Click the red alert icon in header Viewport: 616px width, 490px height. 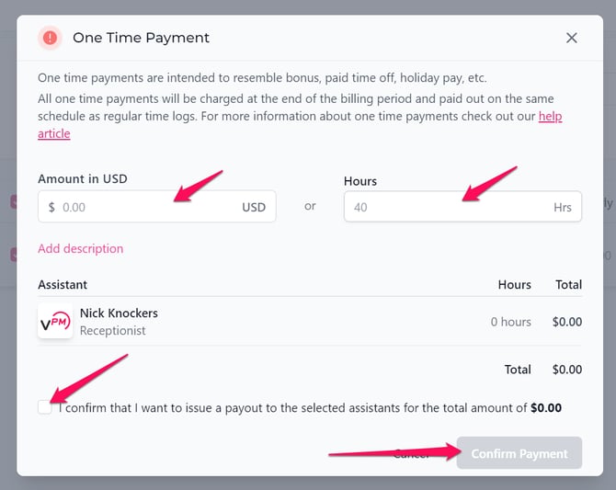click(50, 38)
